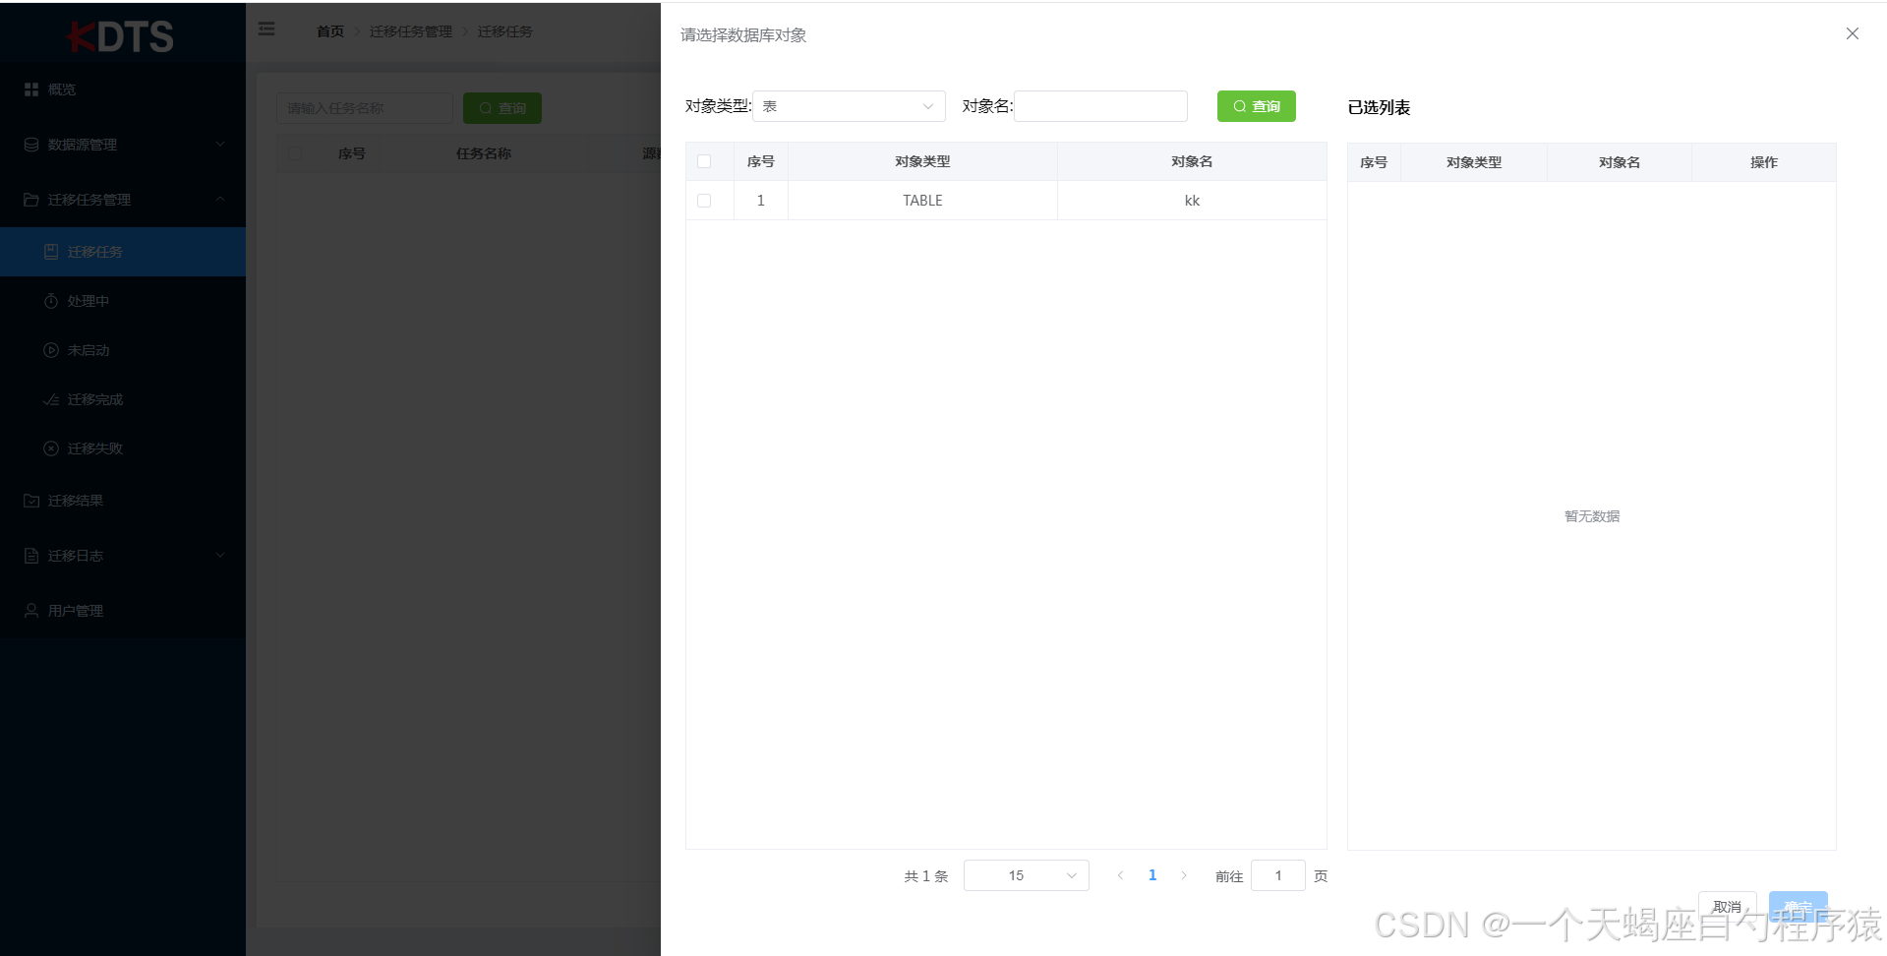Select the 处理中 clock icon
This screenshot has height=956, width=1887.
coord(51,300)
